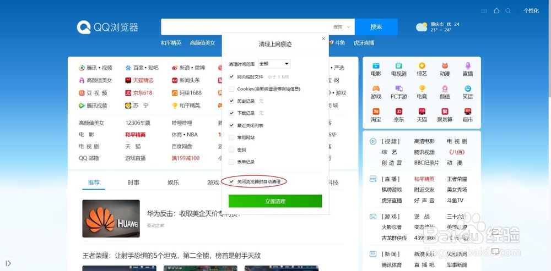The image size is (551, 271).
Task: Uncheck the 历史记录 checkbox
Action: click(x=231, y=101)
